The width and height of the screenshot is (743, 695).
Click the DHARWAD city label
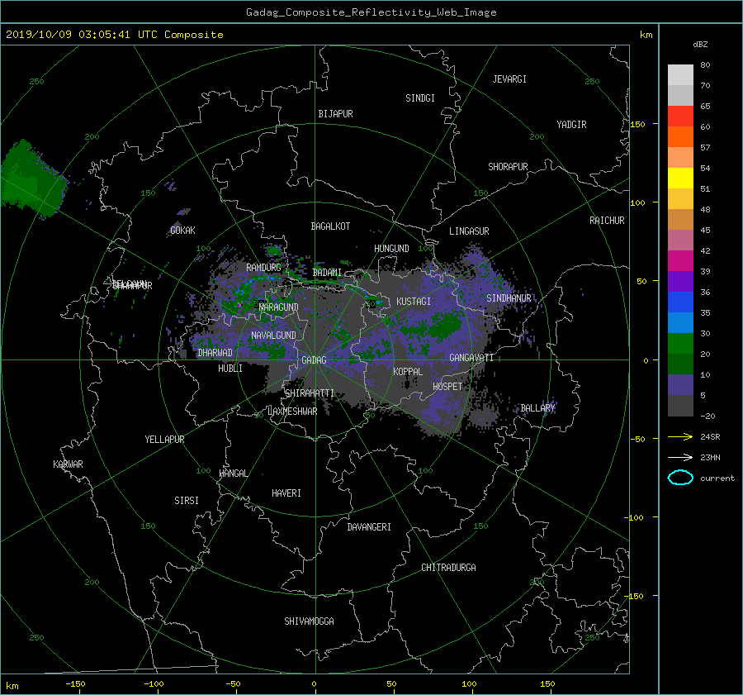click(x=215, y=353)
